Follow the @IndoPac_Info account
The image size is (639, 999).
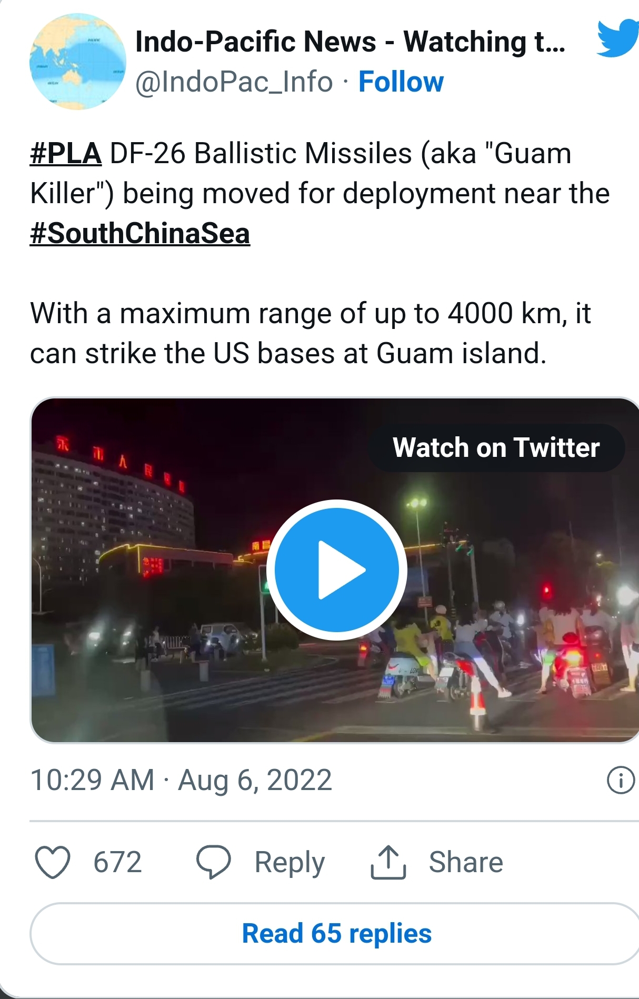401,82
